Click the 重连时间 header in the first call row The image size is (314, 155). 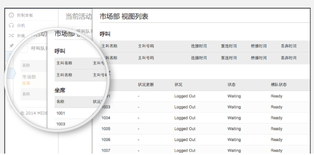pyautogui.click(x=229, y=46)
